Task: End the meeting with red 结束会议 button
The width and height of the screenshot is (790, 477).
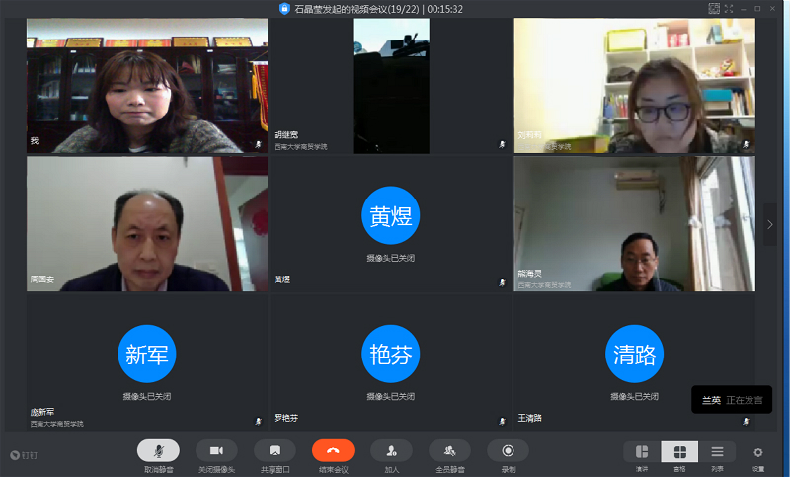Action: (x=333, y=450)
